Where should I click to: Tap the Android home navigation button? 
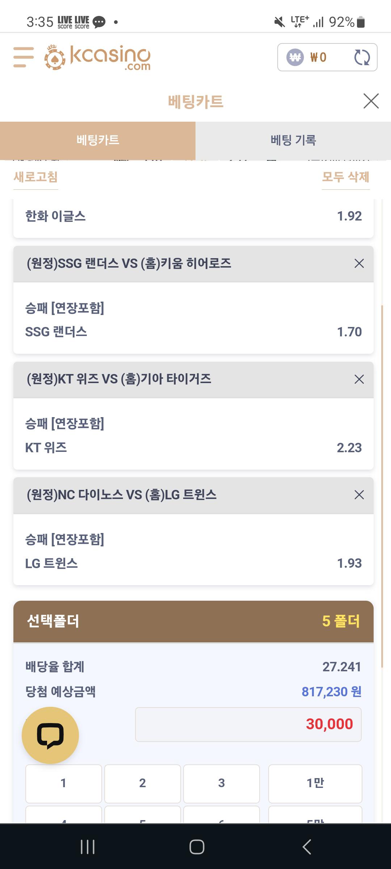197,847
